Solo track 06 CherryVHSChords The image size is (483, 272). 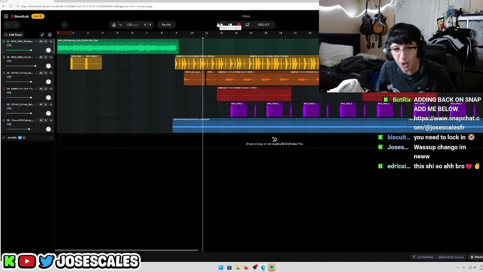pyautogui.click(x=46, y=121)
